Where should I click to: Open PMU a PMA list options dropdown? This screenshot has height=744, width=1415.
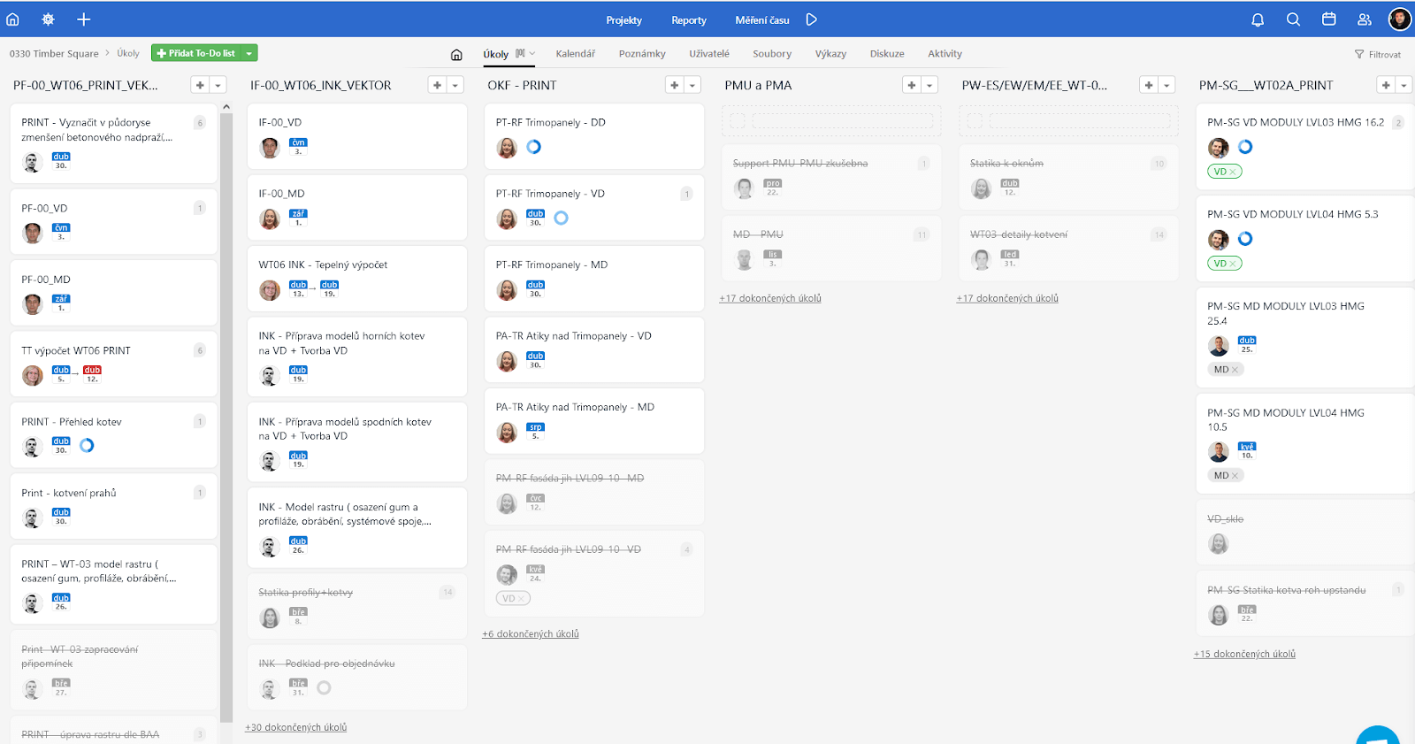929,85
